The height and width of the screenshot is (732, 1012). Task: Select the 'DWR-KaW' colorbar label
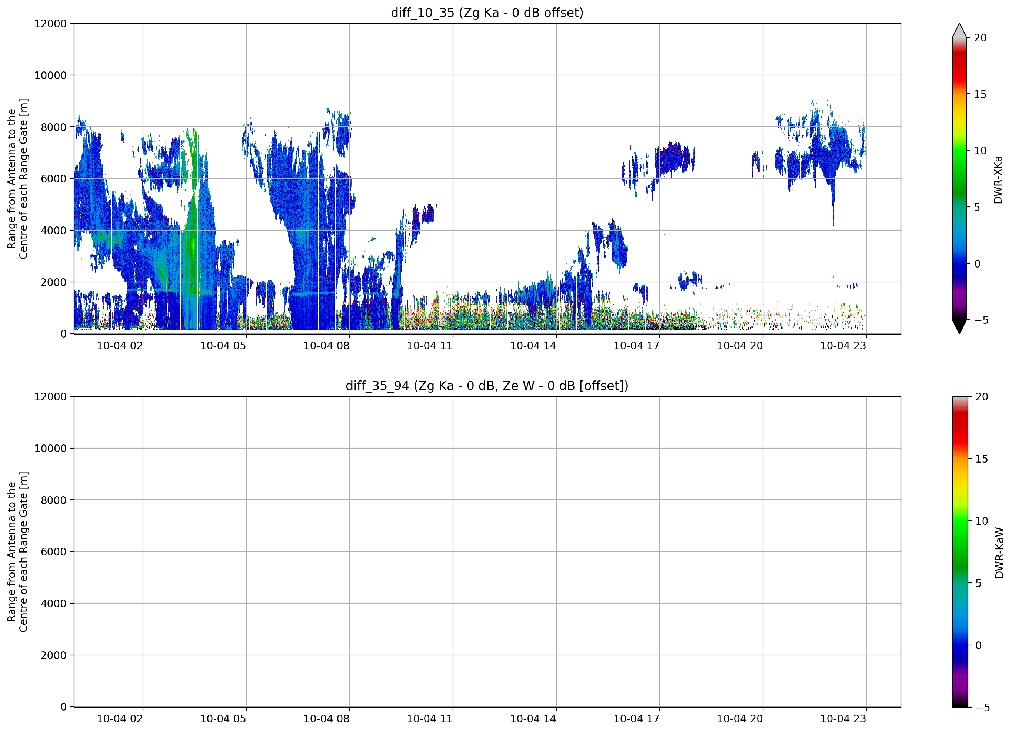(x=999, y=553)
